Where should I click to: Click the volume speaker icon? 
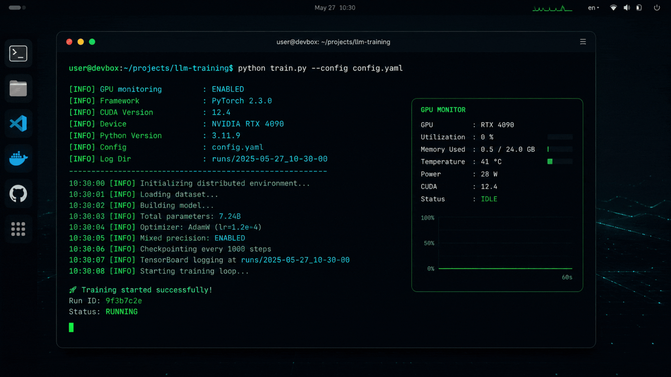tap(627, 8)
